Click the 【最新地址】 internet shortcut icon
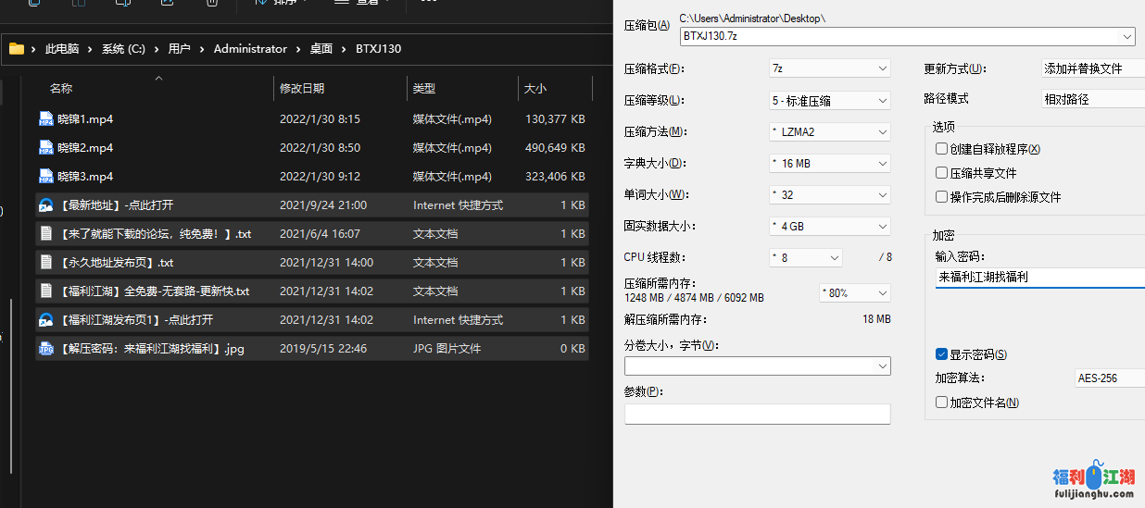This screenshot has height=508, width=1145. click(x=46, y=205)
